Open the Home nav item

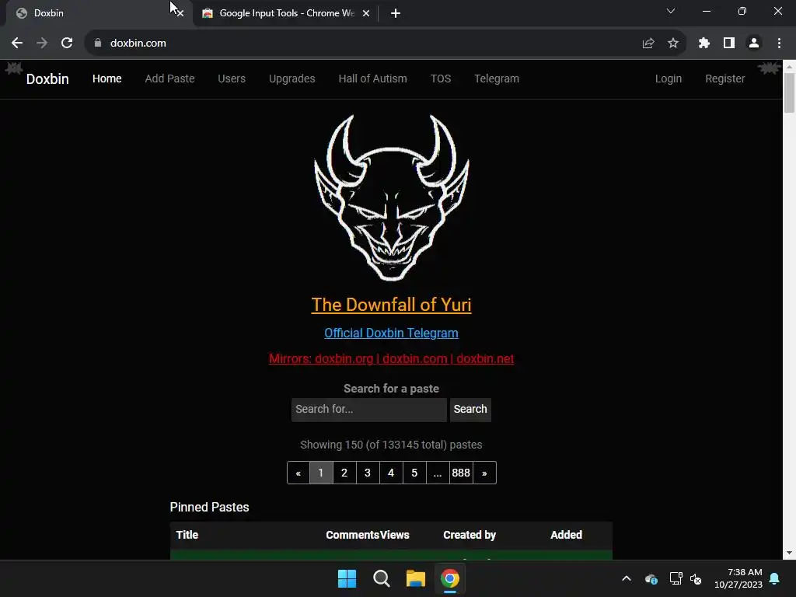coord(107,79)
